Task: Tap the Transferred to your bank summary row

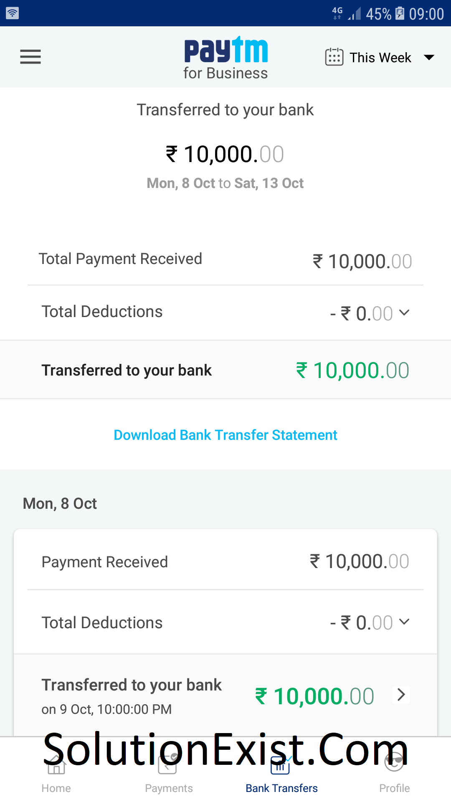Action: pos(225,369)
